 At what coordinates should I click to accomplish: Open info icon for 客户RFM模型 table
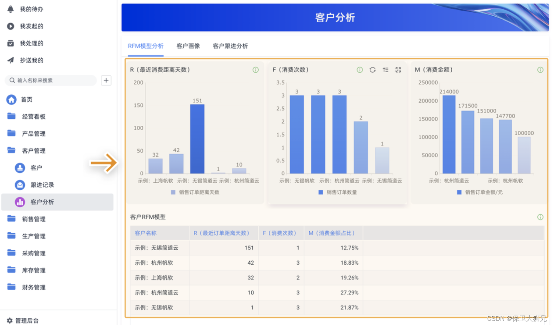pos(540,217)
